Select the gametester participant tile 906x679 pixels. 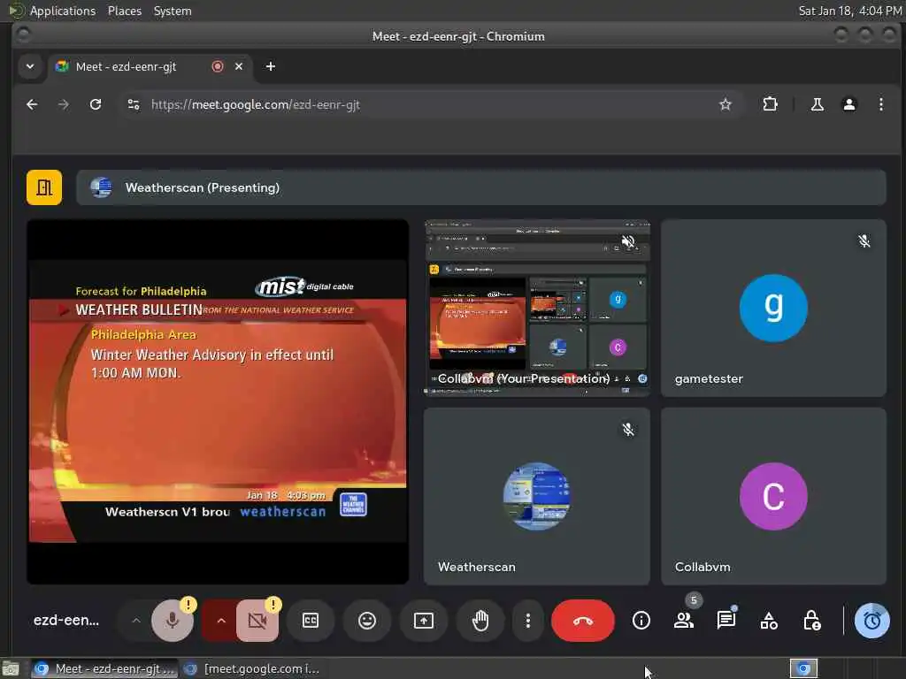tap(773, 308)
